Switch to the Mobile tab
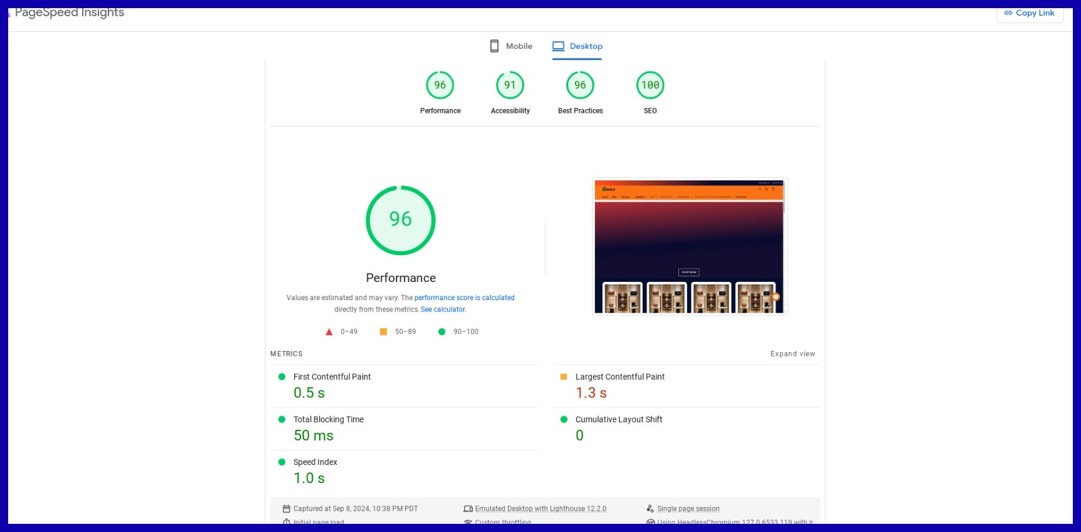1081x532 pixels. 511,46
